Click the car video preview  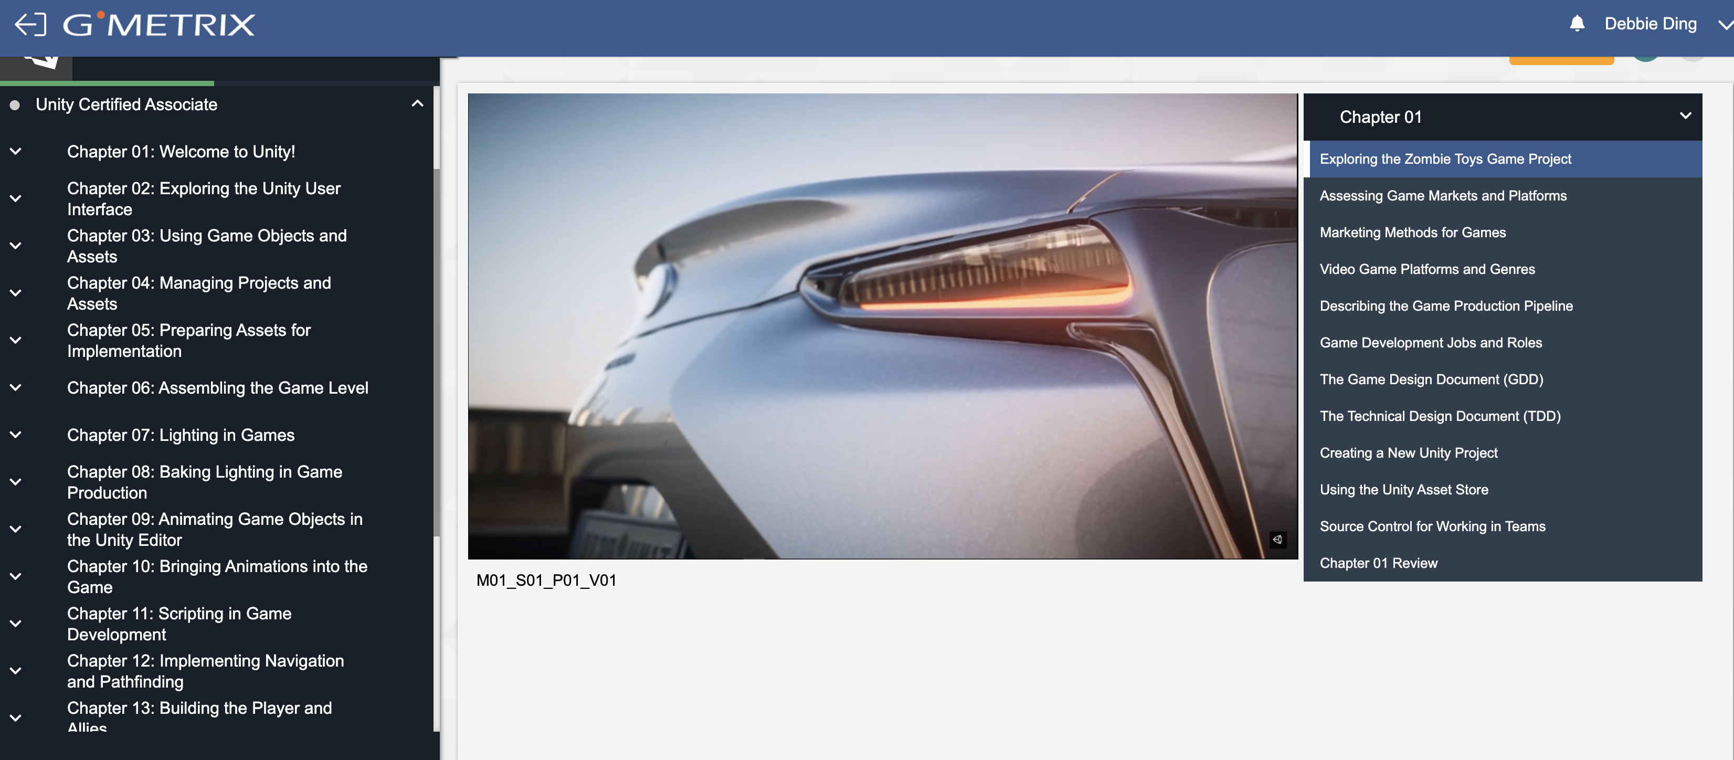(882, 326)
